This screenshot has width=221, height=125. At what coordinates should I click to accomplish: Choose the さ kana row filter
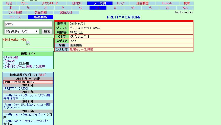pyautogui.click(x=46, y=8)
